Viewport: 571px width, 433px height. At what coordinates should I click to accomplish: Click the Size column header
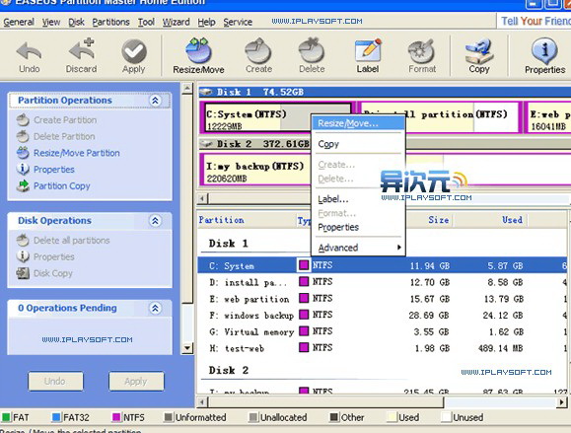tap(428, 220)
